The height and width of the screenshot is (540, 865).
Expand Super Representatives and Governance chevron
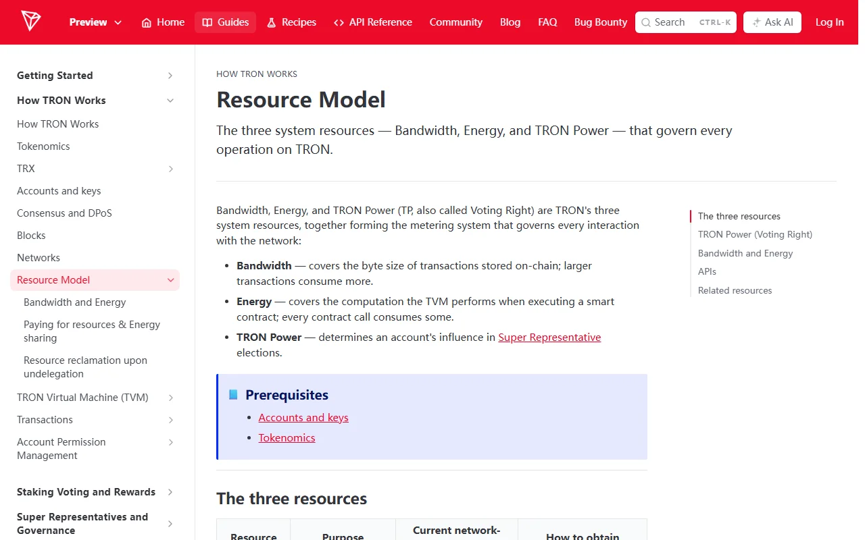pos(170,524)
